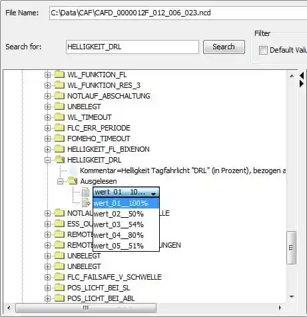Viewport: 307px width, 317px height.
Task: Click the Kommentar item page icon
Action: coord(73,170)
